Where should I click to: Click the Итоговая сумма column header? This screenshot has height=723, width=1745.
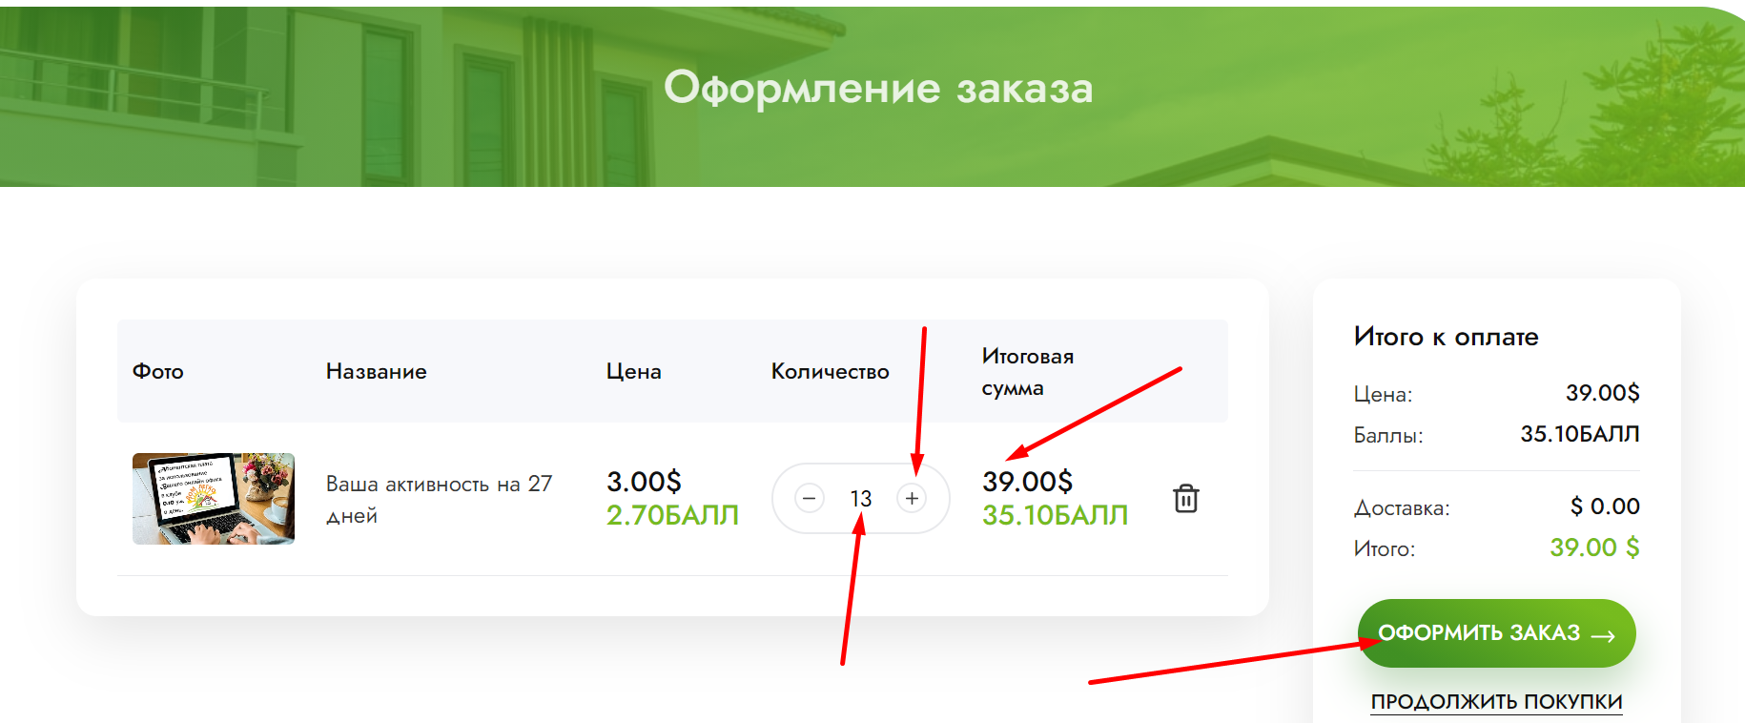click(1028, 372)
